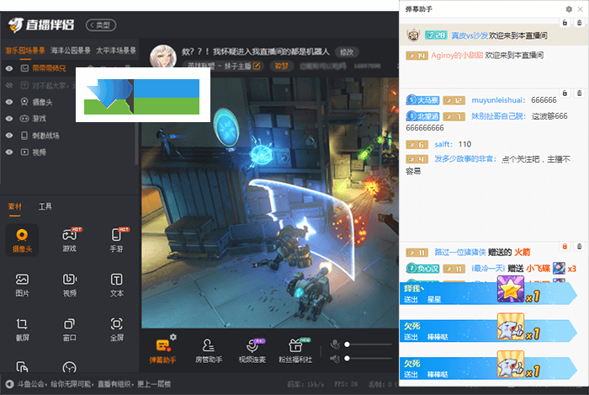Viewport: 589px width, 395px height.
Task: Click the orange 碎梦 tag button
Action: coord(282,67)
